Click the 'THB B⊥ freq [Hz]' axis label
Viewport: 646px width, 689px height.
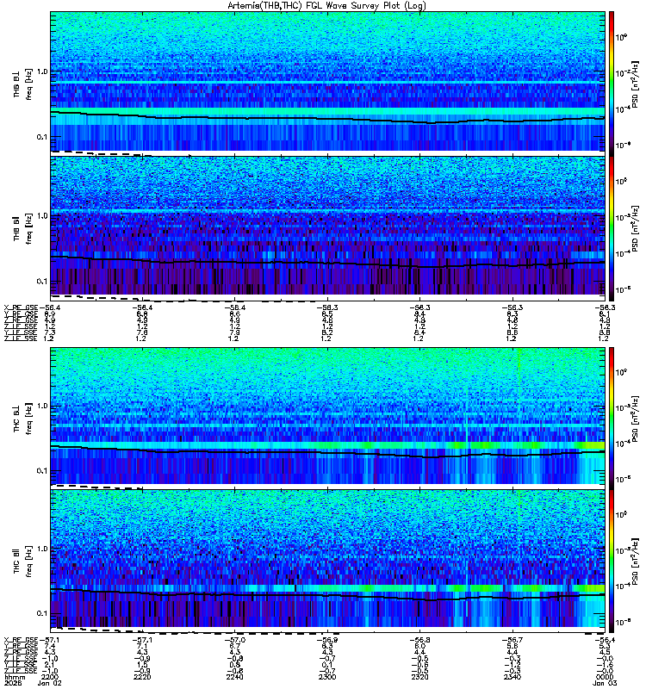click(x=23, y=84)
